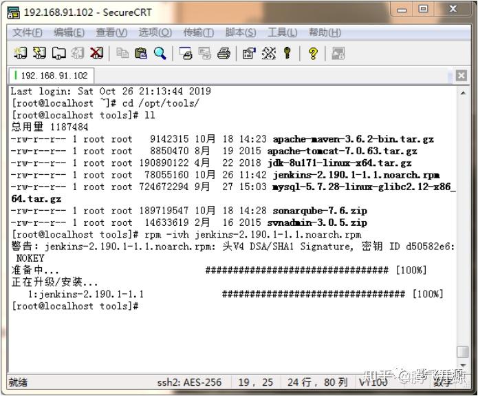
Task: Click sonarqube-7.6.zip file name
Action: tap(320, 211)
